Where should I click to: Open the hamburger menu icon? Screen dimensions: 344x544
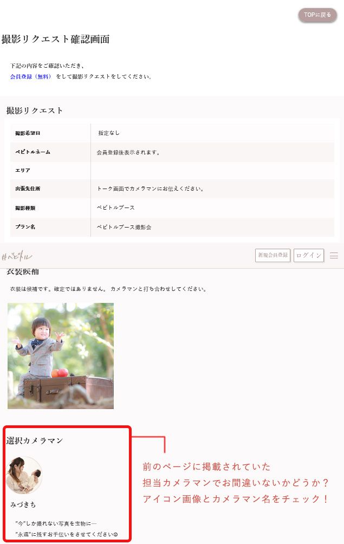(x=334, y=256)
